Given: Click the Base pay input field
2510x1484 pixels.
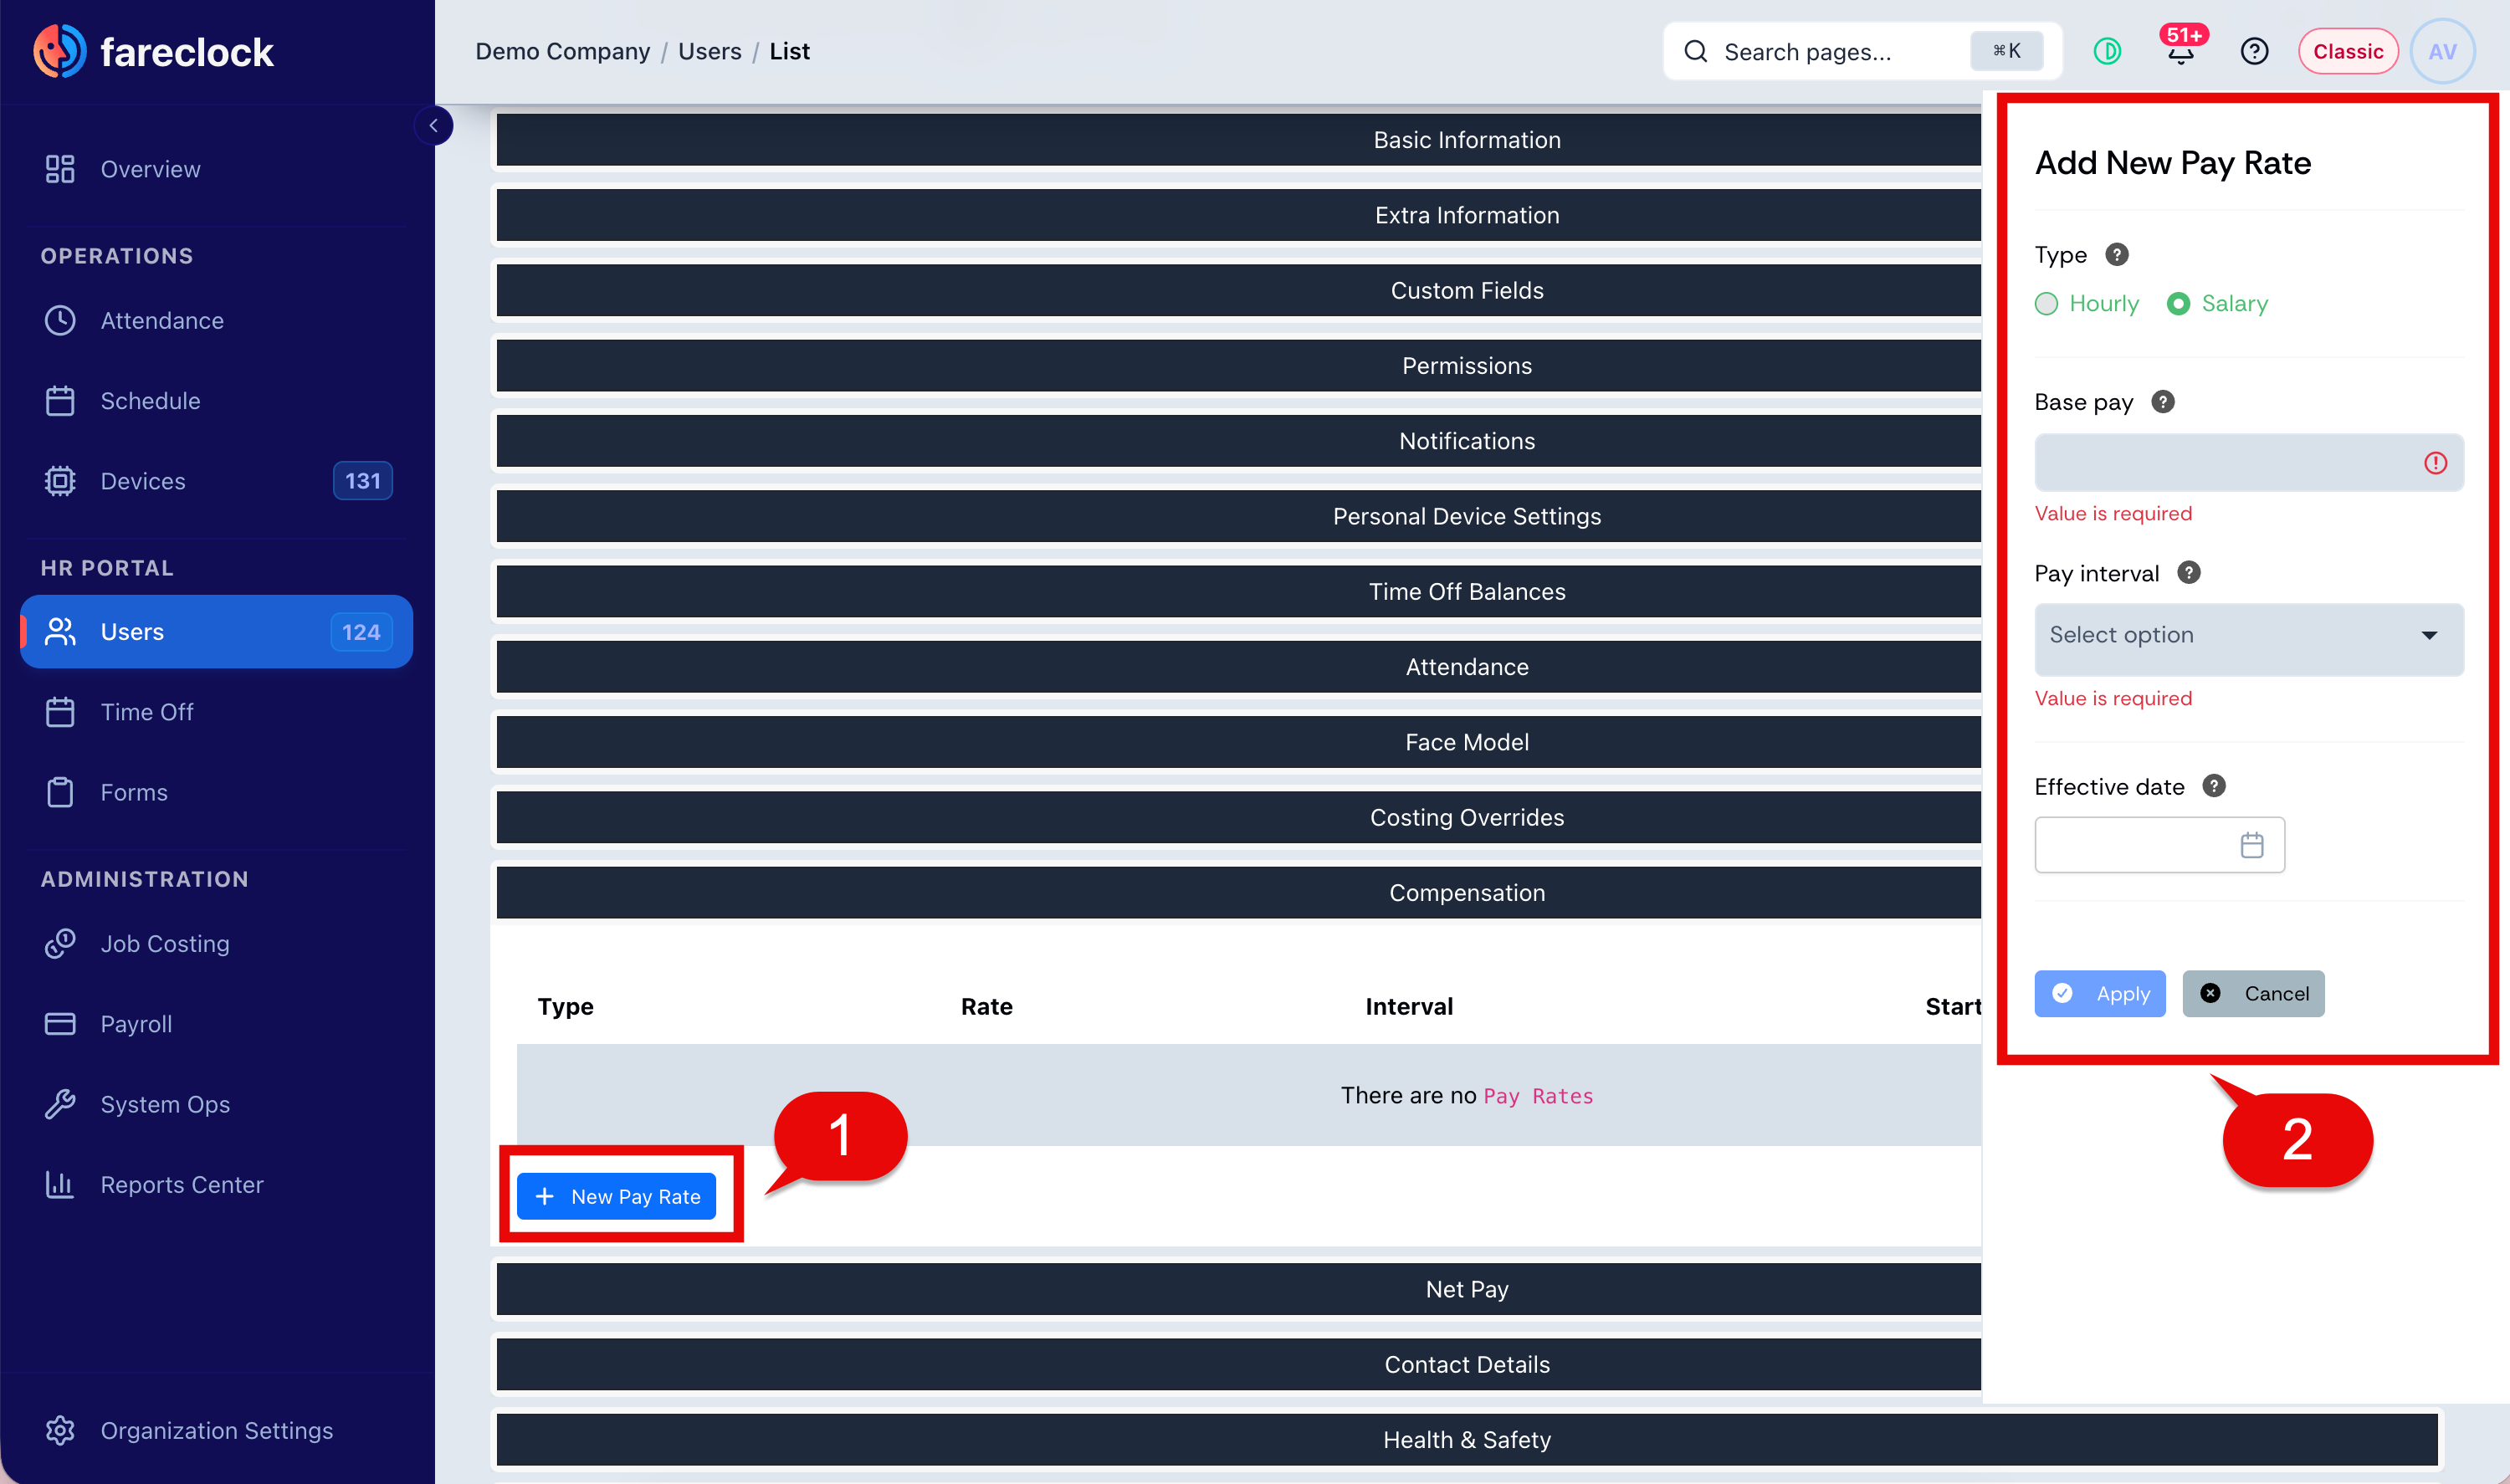Looking at the screenshot, I should [2248, 462].
